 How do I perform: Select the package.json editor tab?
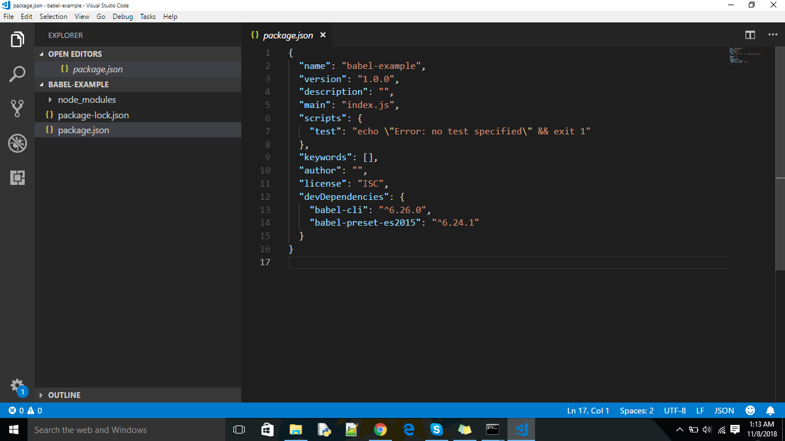[288, 35]
